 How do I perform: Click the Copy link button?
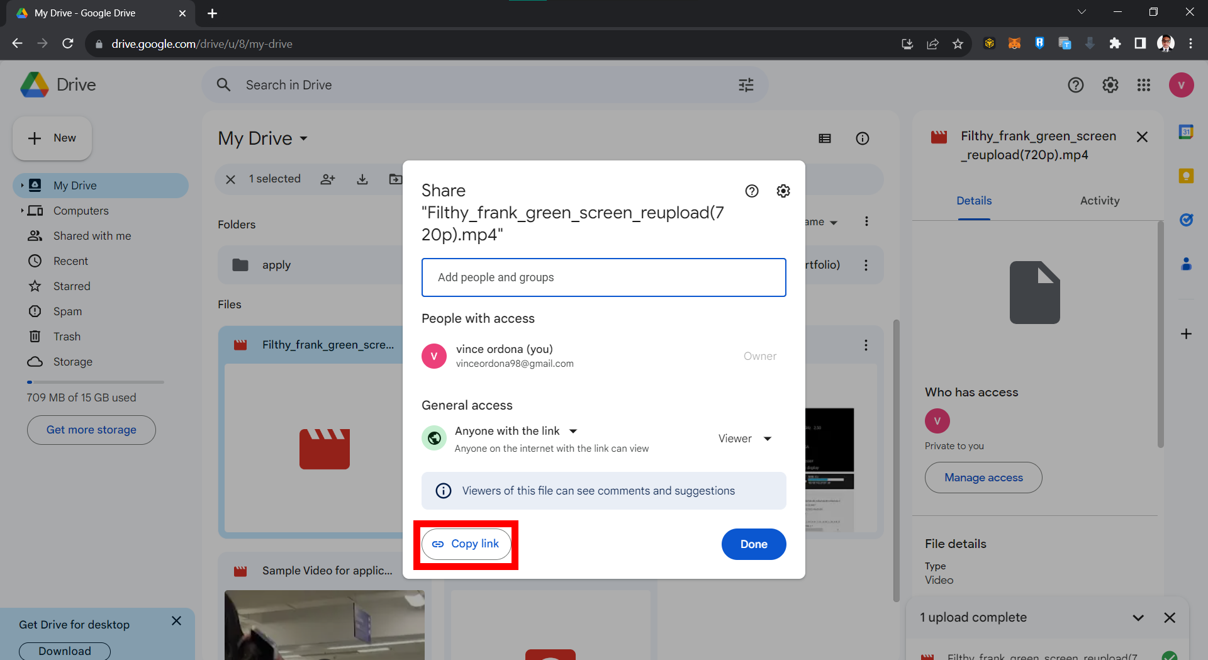466,544
